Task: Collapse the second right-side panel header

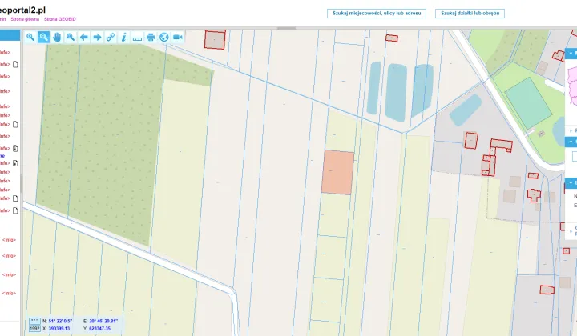Action: [x=571, y=142]
